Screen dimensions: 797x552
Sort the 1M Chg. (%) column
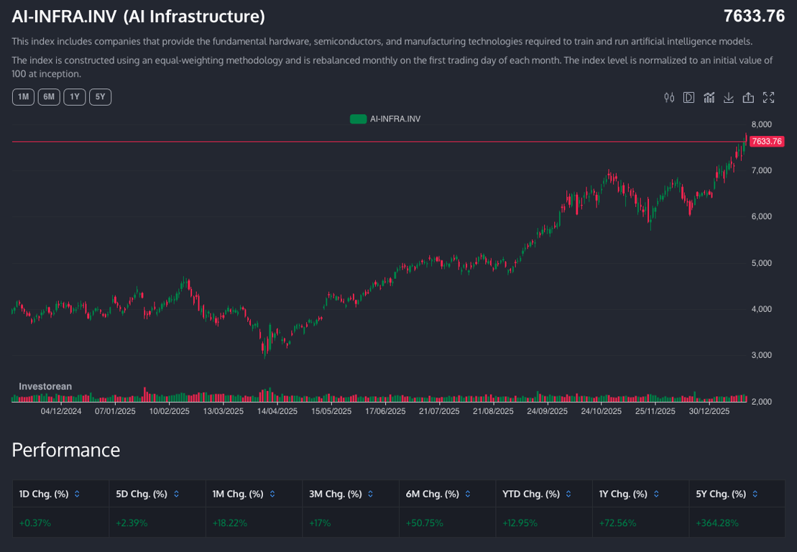(x=272, y=494)
